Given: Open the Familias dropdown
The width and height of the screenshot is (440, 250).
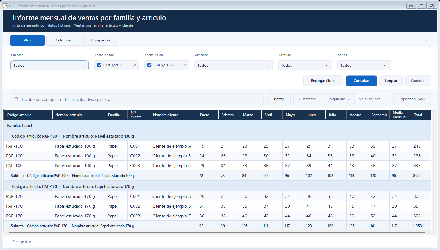Looking at the screenshot, I should pyautogui.click(x=305, y=65).
